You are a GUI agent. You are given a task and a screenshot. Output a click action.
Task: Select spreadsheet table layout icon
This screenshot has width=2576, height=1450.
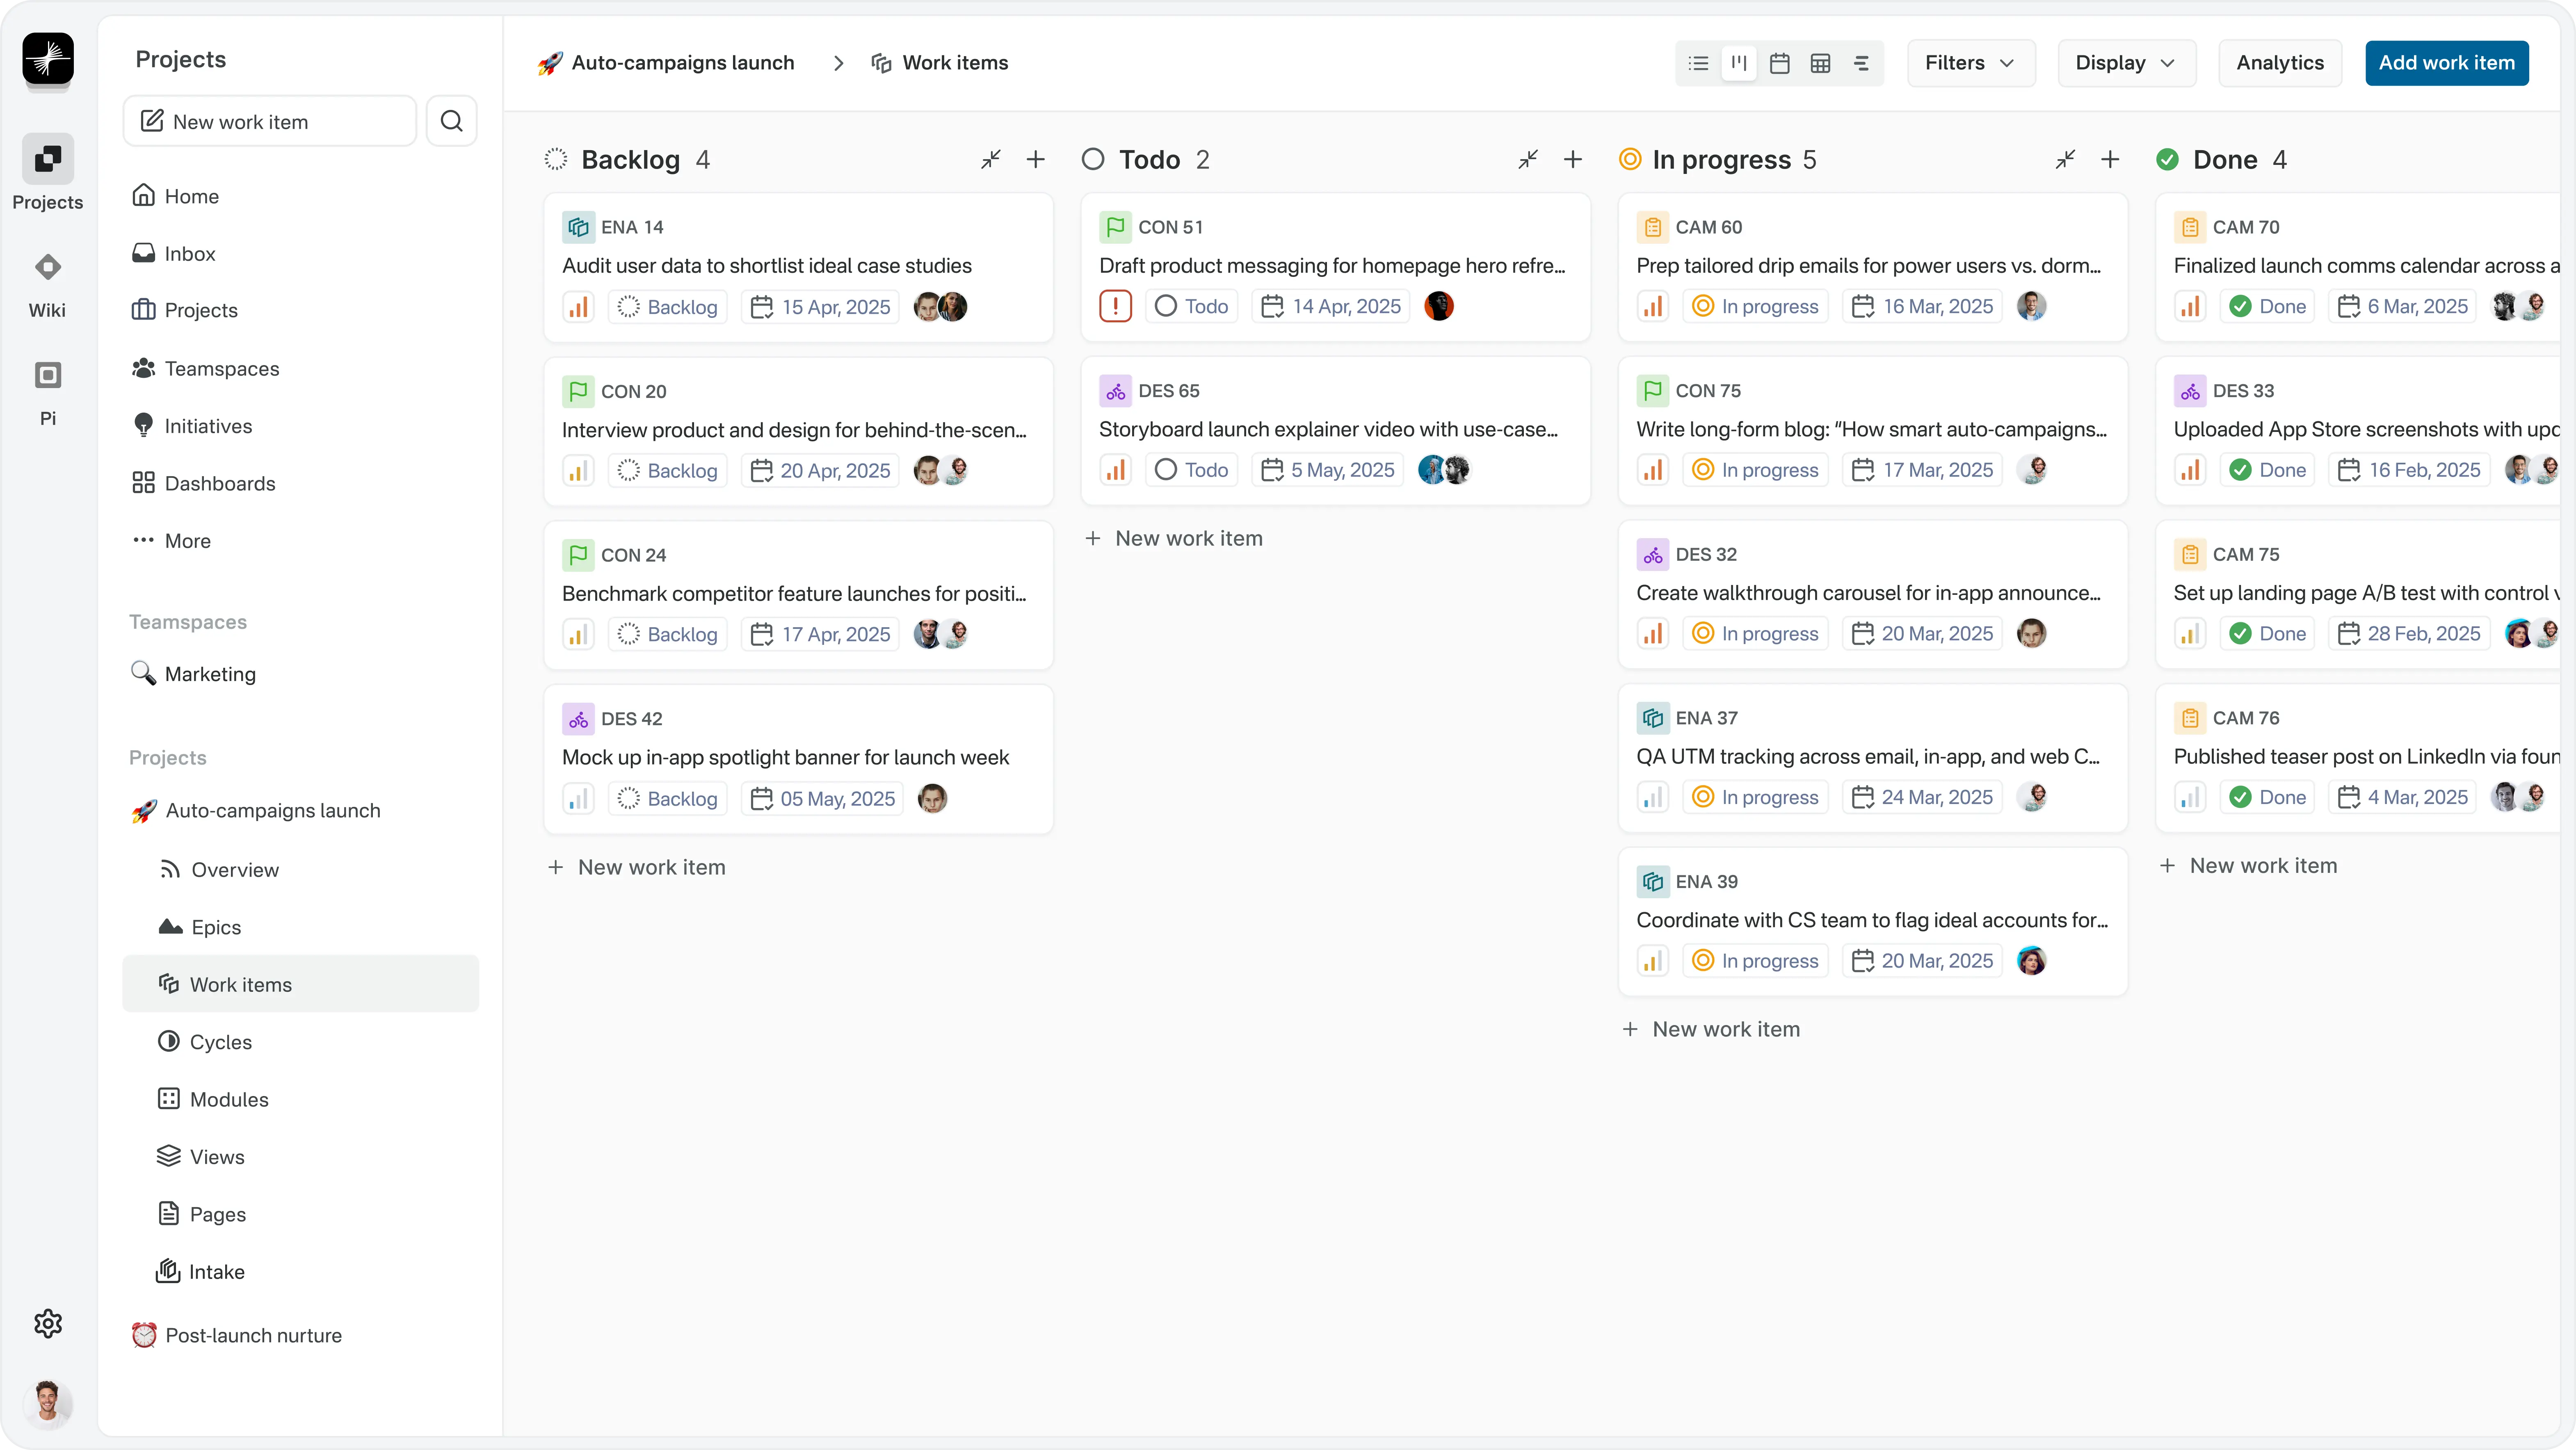click(1820, 63)
